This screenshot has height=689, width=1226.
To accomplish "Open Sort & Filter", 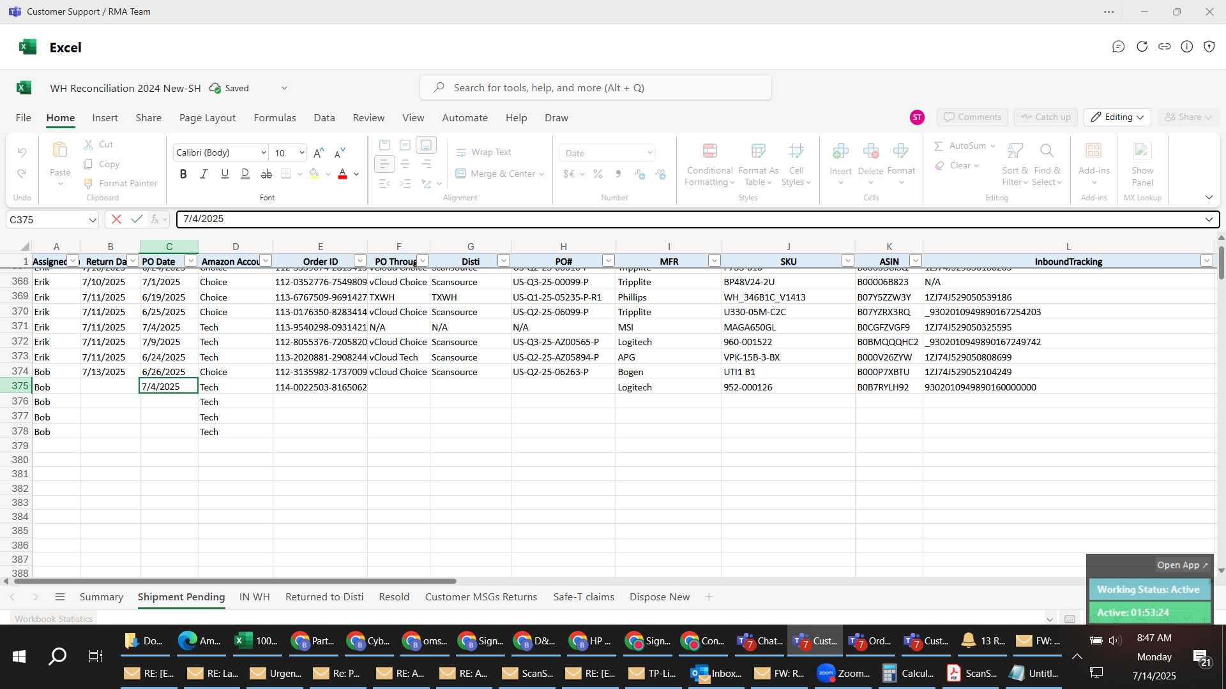I will coord(1015,165).
